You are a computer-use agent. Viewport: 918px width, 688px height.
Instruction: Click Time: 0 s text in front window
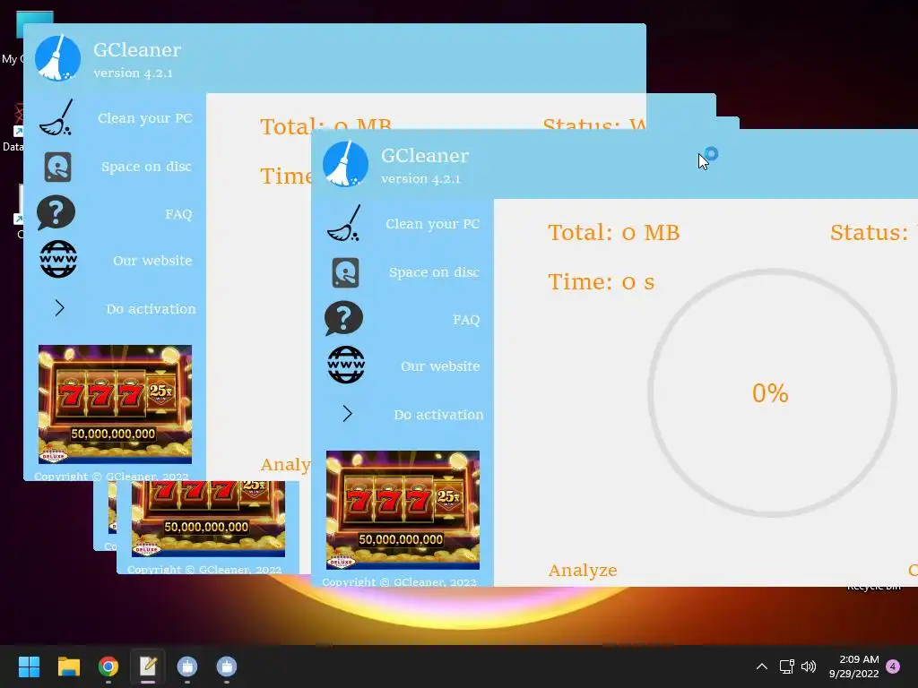(602, 281)
